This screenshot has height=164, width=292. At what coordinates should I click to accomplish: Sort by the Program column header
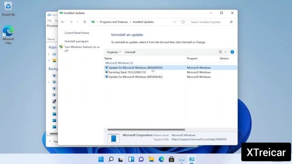tap(192, 58)
